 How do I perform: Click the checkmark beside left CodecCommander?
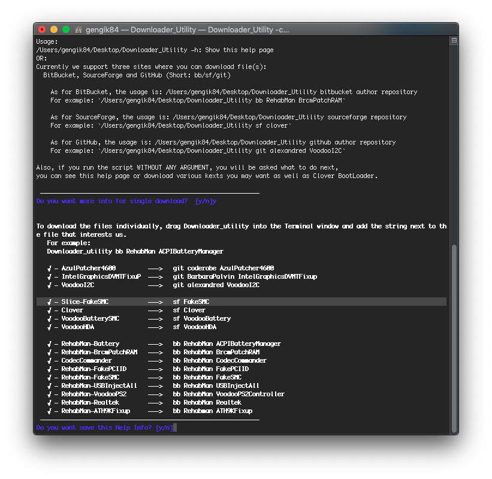pos(49,361)
